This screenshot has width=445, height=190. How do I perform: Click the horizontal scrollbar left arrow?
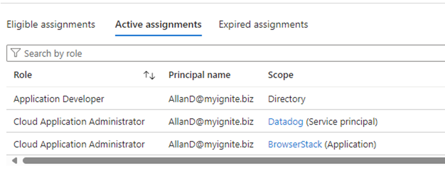point(14,161)
